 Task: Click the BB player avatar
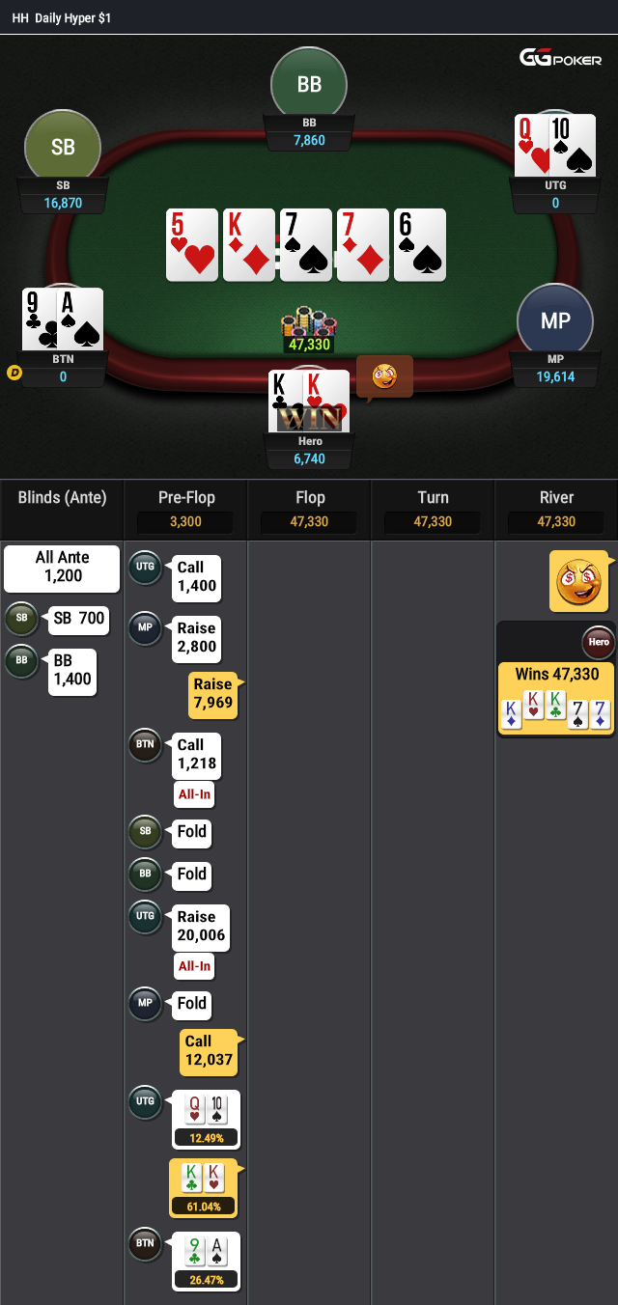point(309,85)
